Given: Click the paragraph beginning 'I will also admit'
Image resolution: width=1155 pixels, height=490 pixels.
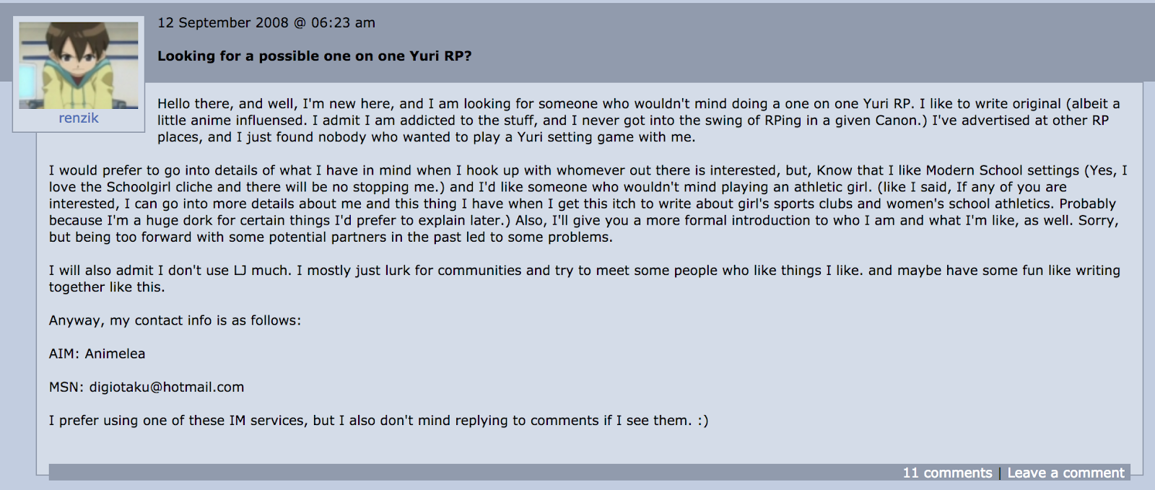Looking at the screenshot, I should click(x=585, y=279).
